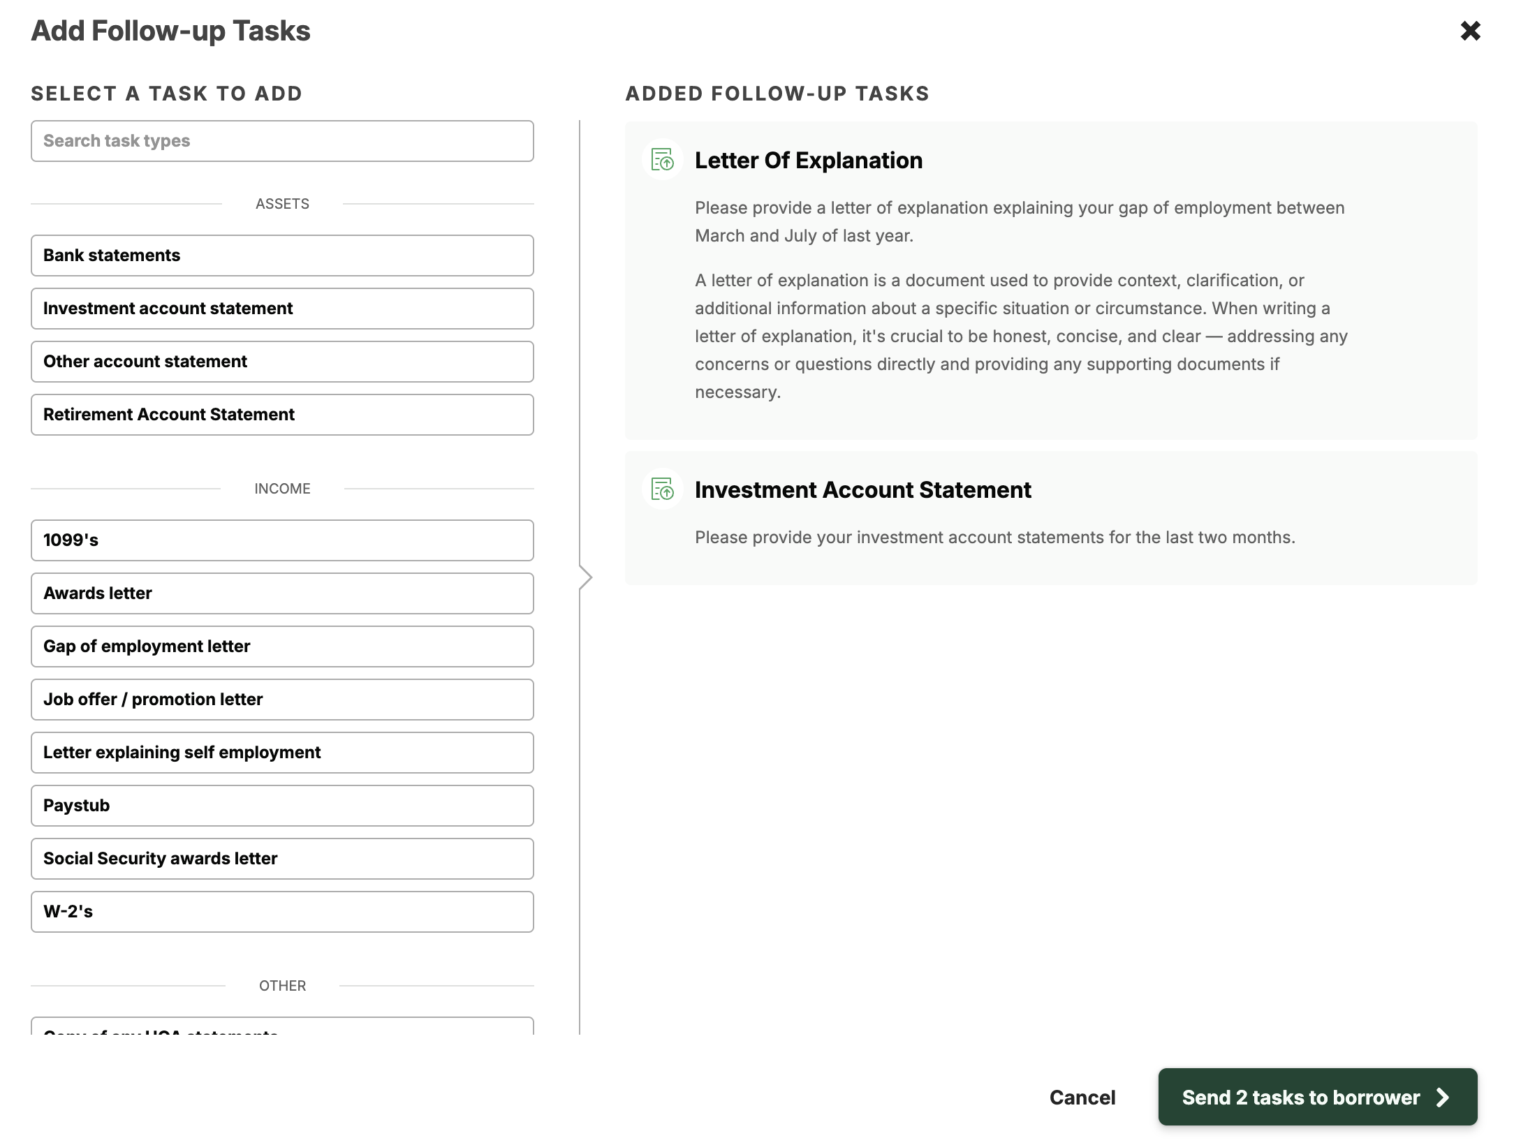Screen dimensions: 1514x1145
Task: Select Letter explaining self employment
Action: pos(282,753)
